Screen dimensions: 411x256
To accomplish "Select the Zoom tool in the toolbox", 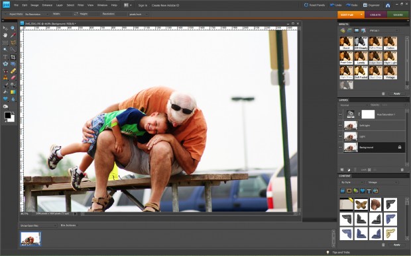I will coord(13,28).
